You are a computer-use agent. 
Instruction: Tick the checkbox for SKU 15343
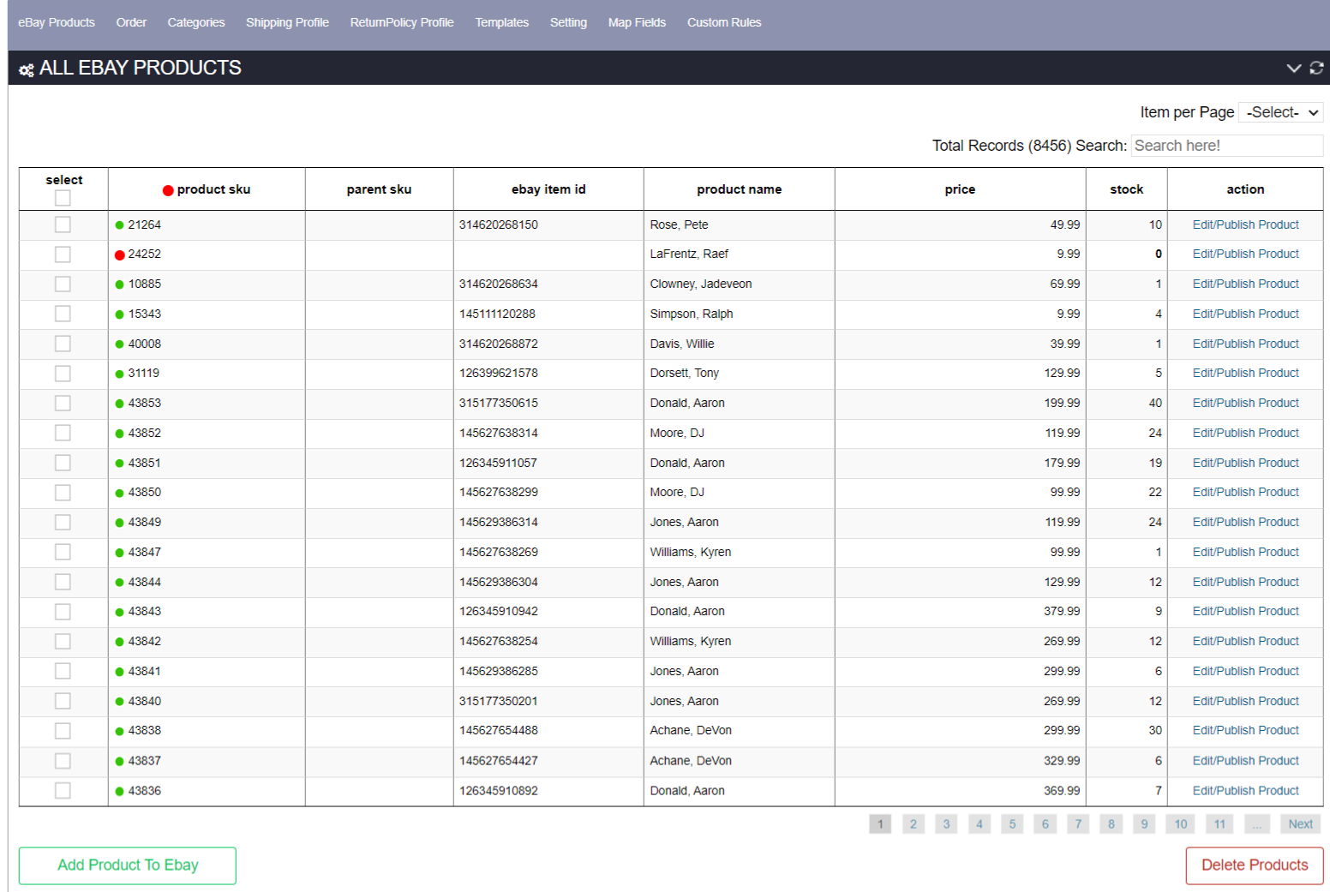coord(63,314)
